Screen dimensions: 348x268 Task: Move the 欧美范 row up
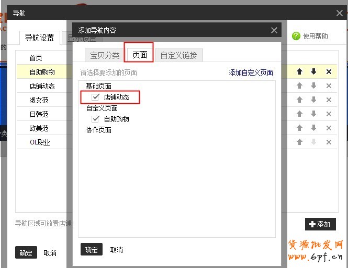point(300,128)
